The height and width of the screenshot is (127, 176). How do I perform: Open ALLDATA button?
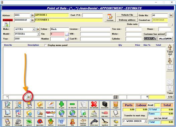pos(165,39)
